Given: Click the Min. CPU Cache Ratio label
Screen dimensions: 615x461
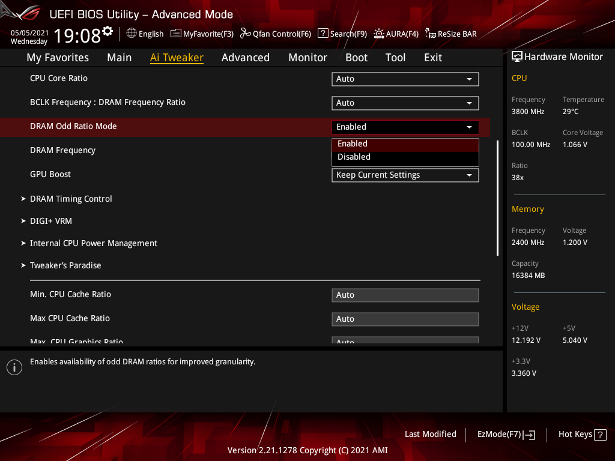Looking at the screenshot, I should pyautogui.click(x=71, y=294).
